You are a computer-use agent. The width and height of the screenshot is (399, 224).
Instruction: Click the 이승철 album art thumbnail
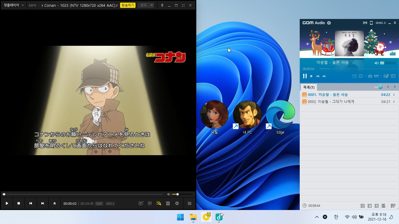349,43
